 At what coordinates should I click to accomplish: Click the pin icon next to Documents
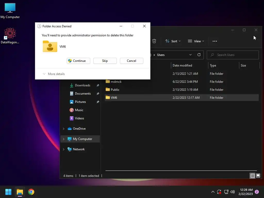[98, 94]
